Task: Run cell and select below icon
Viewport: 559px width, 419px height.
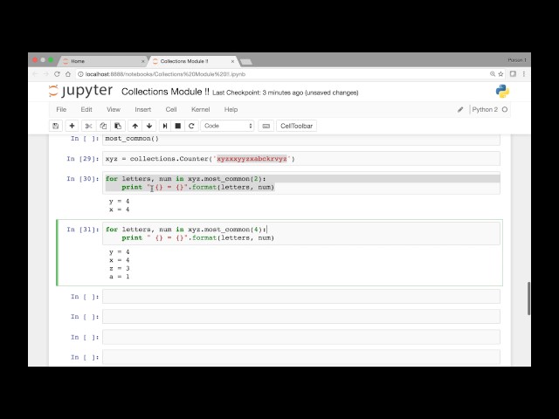Action: [x=165, y=126]
